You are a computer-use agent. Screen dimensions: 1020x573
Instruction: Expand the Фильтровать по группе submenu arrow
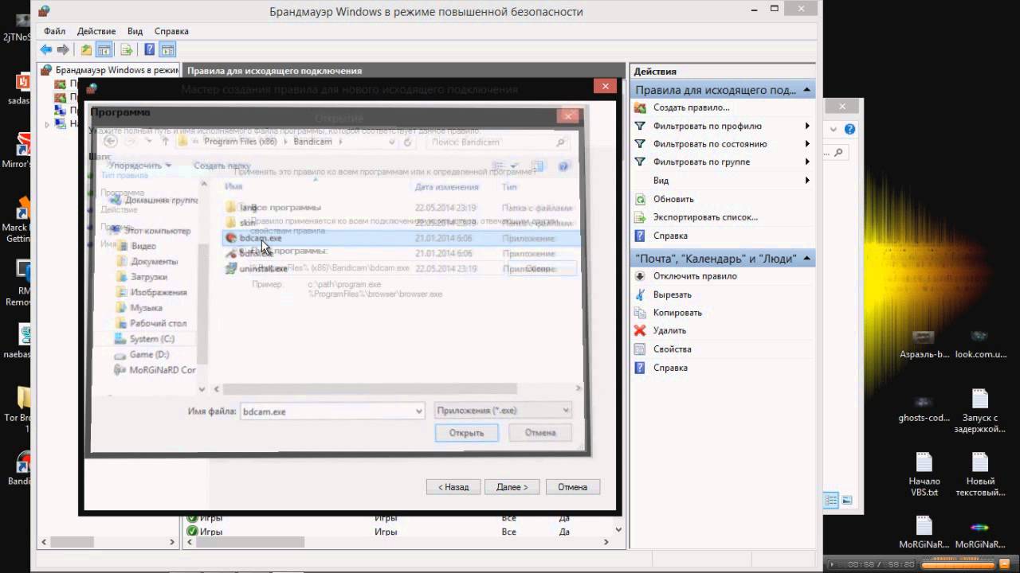click(x=807, y=162)
